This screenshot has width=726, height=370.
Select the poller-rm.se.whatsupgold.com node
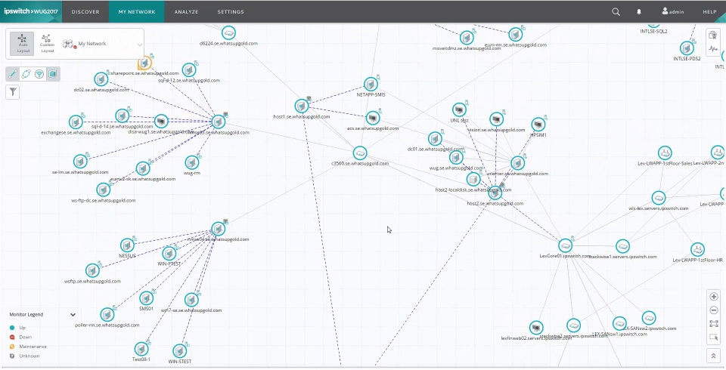[107, 315]
